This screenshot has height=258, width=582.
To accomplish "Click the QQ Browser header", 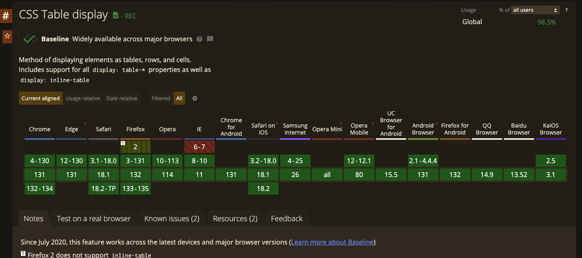I will (487, 129).
